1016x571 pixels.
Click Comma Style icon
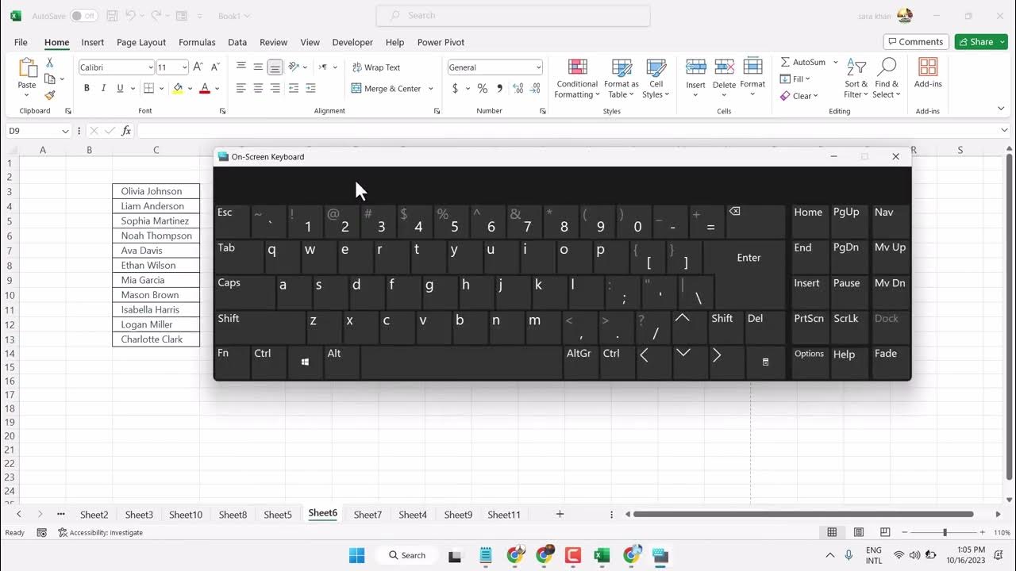(499, 88)
